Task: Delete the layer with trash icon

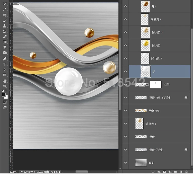Action: pos(187,172)
